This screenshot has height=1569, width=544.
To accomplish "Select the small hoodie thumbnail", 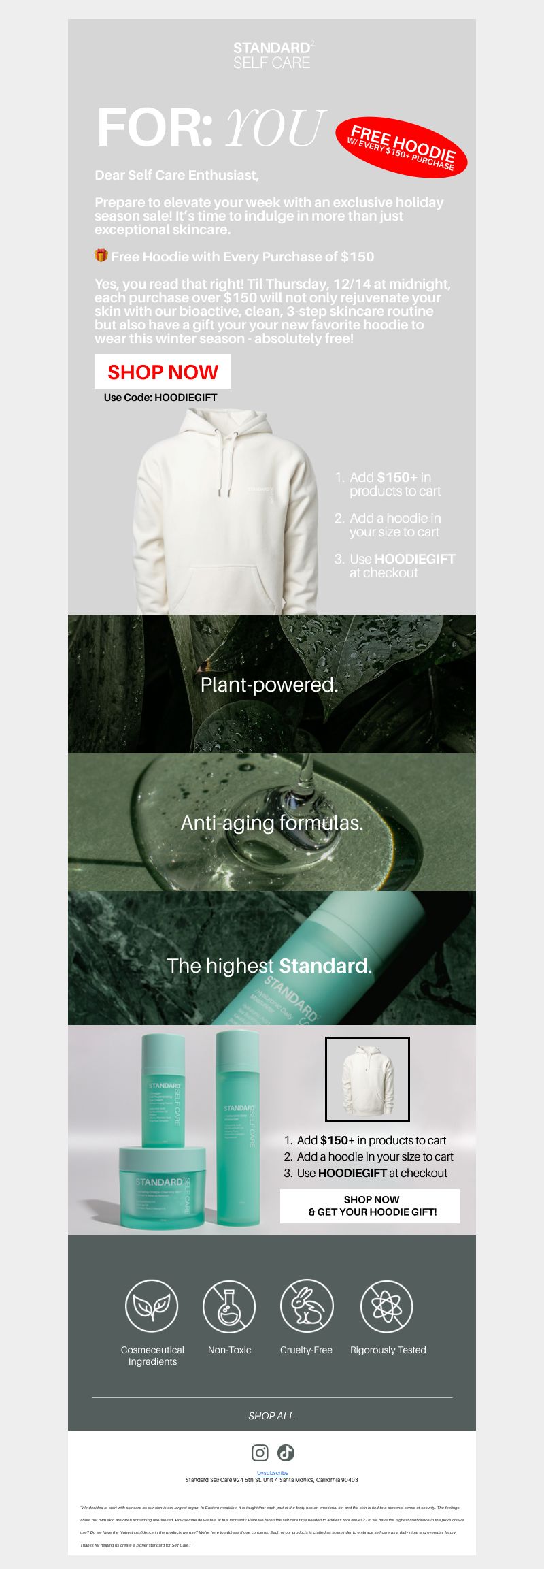I will pyautogui.click(x=367, y=1079).
